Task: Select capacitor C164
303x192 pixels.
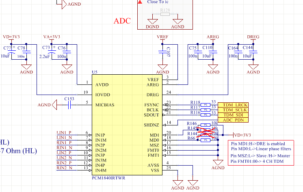Action: pyautogui.click(x=238, y=52)
